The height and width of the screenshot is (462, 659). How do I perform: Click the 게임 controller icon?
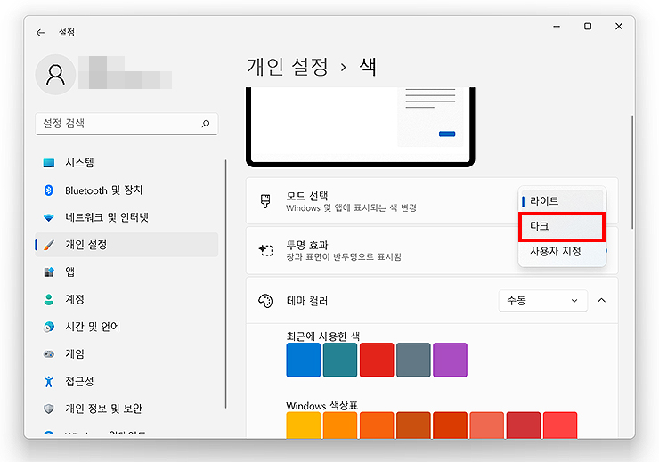[49, 354]
